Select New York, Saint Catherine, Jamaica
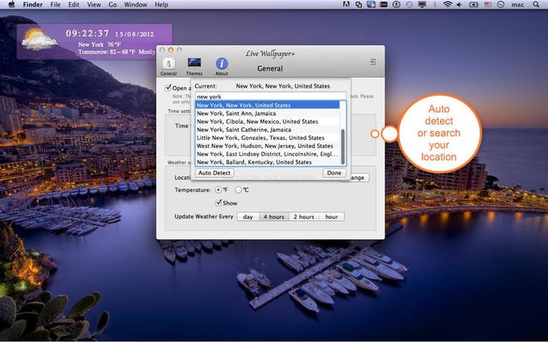The height and width of the screenshot is (342, 548). [x=268, y=130]
